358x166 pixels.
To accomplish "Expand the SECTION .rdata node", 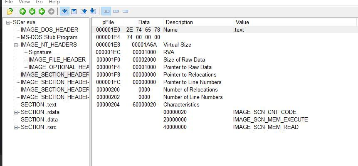I will tap(16, 112).
